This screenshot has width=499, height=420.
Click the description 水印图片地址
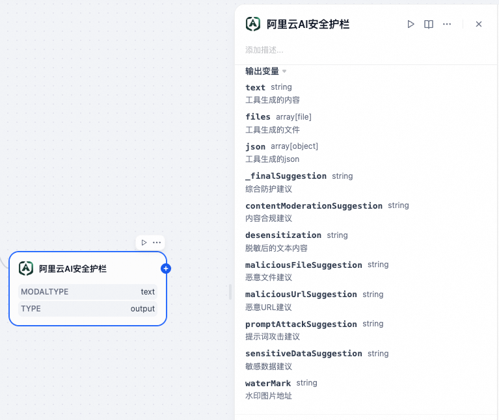pyautogui.click(x=269, y=396)
